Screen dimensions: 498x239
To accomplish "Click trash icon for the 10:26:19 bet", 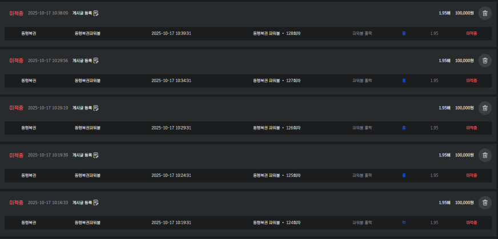I will 485,108.
